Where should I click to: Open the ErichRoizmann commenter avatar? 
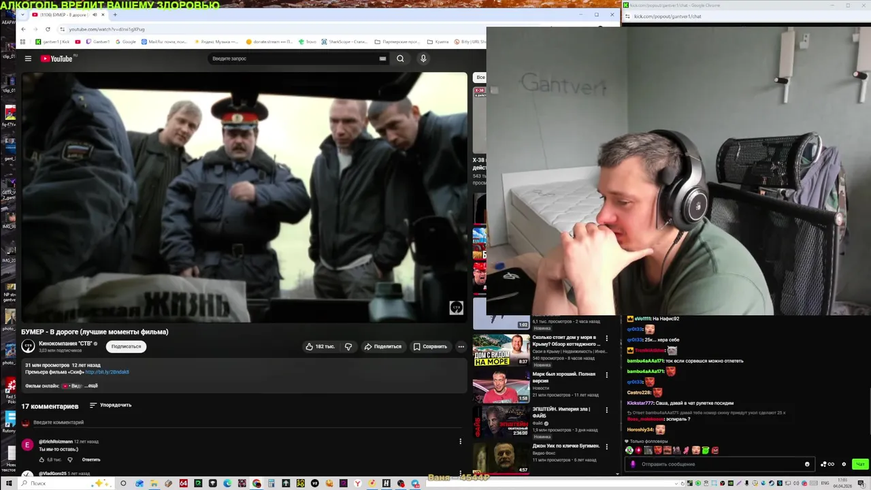[x=27, y=445]
